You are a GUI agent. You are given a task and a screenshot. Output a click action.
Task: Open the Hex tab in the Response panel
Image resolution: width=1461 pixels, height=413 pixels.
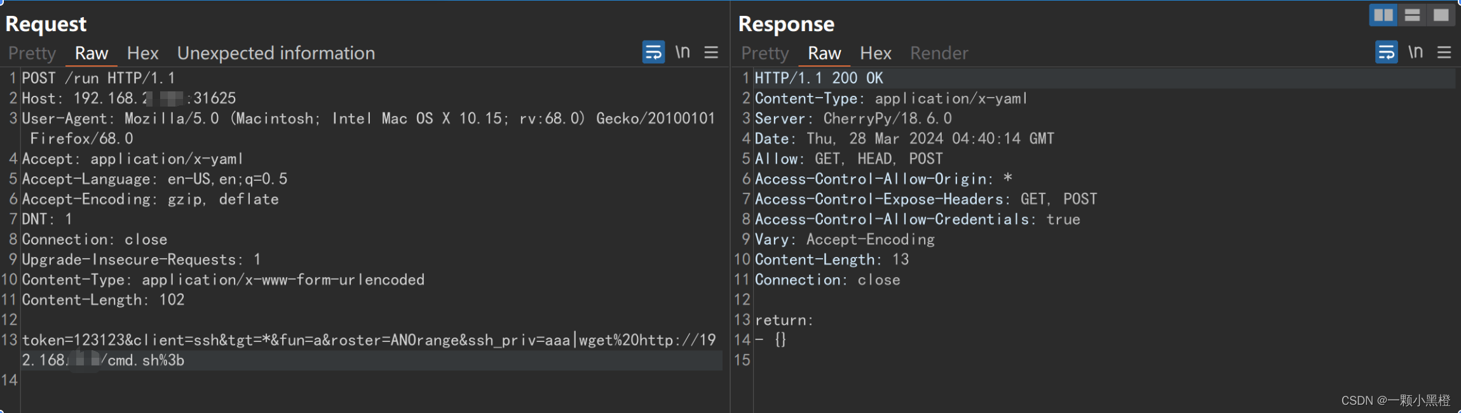coord(874,53)
